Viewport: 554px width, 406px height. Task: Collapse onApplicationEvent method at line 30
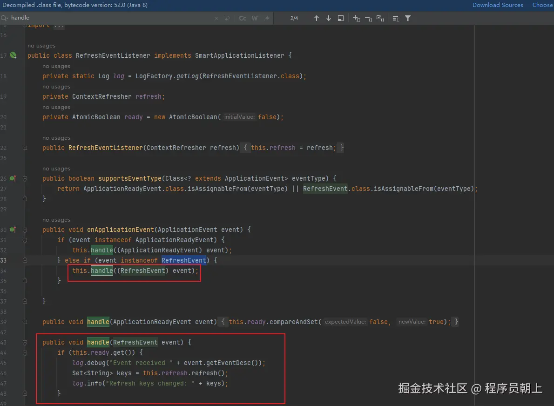(x=25, y=230)
